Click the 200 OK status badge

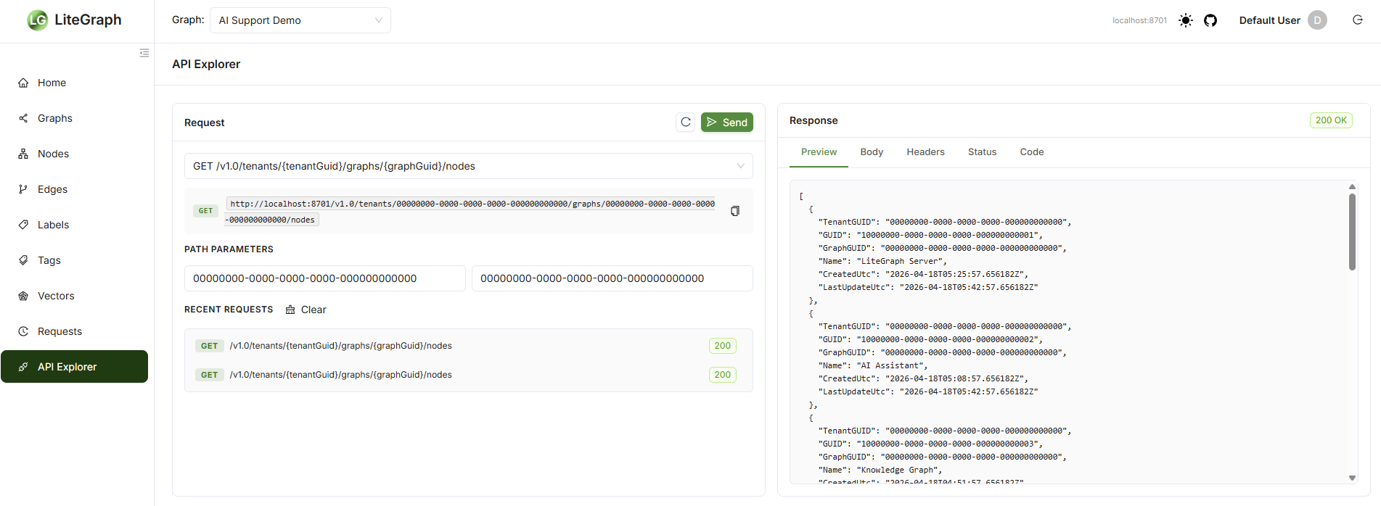point(1331,120)
